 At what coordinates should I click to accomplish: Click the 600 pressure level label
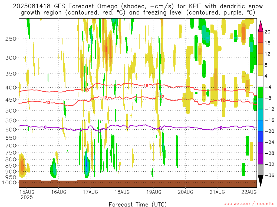(11, 130)
